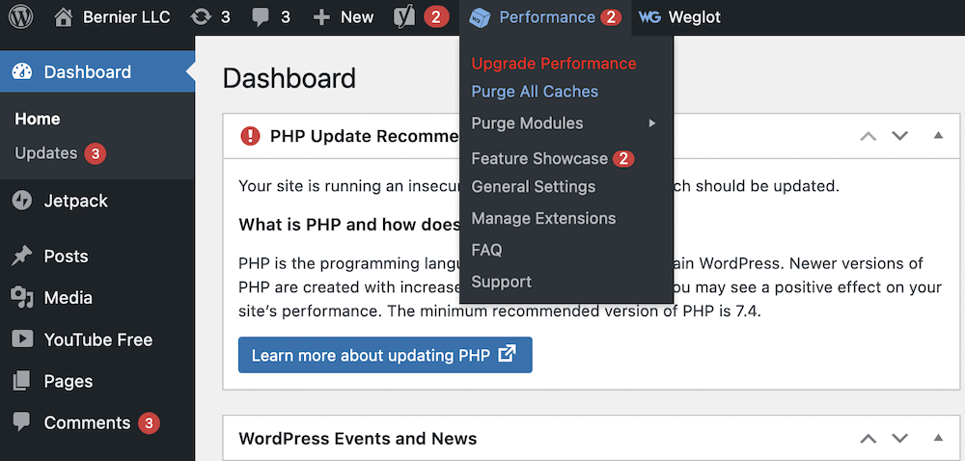Choose Purge All Caches
Image resolution: width=965 pixels, height=461 pixels.
pyautogui.click(x=535, y=92)
